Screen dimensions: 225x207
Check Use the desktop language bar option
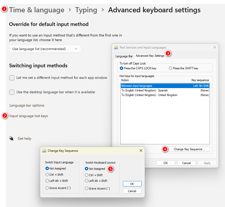click(x=12, y=92)
